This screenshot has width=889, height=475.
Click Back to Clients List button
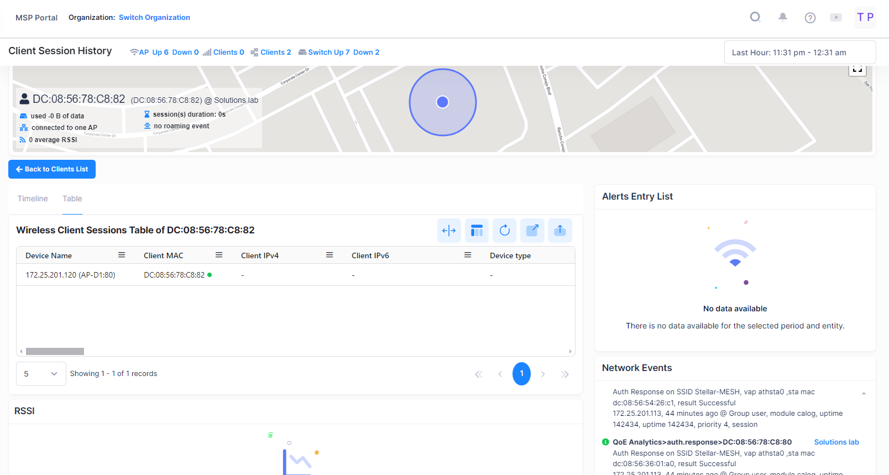[x=52, y=169]
